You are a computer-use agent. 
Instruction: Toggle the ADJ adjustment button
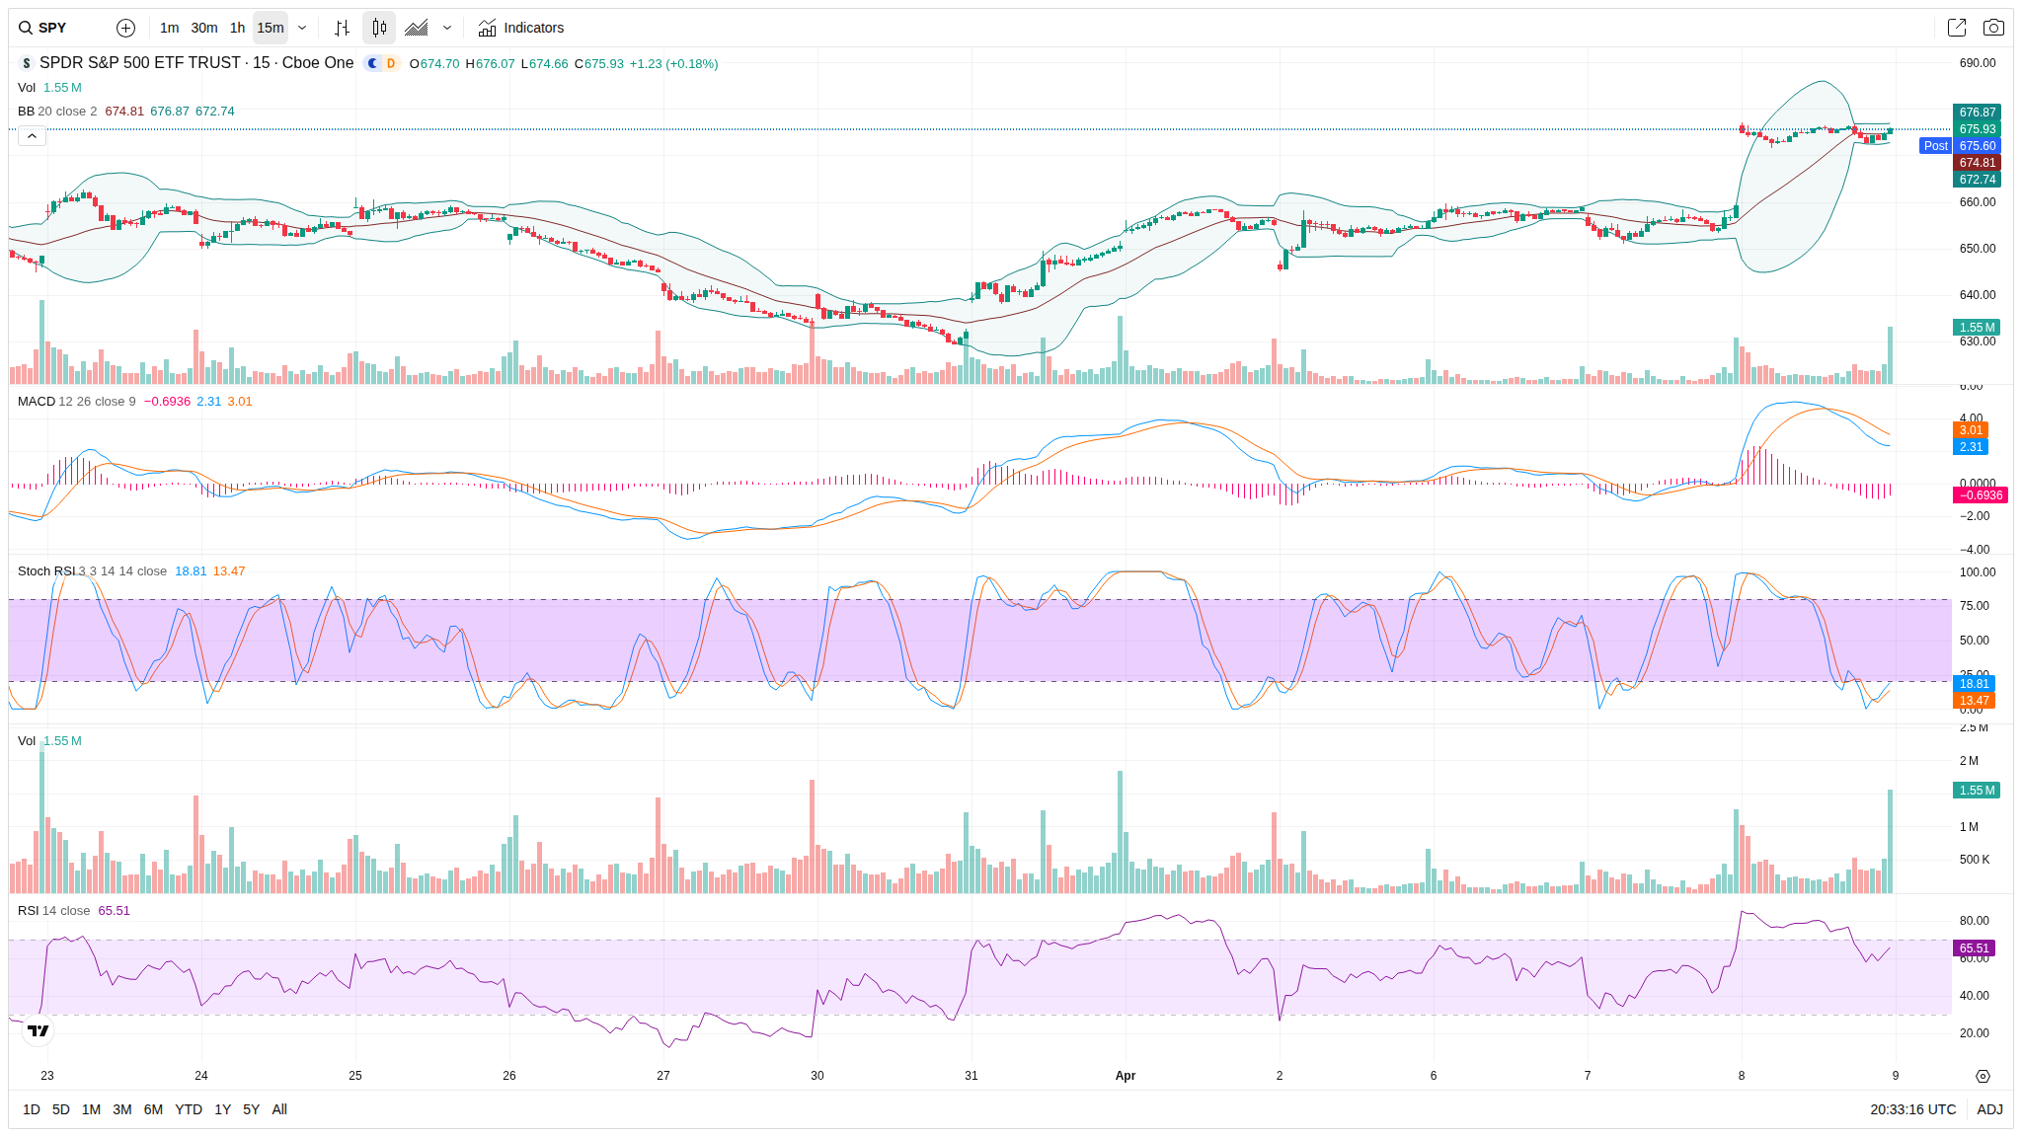1989,1109
